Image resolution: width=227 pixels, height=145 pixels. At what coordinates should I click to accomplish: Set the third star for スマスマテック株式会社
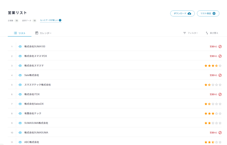(x=213, y=85)
